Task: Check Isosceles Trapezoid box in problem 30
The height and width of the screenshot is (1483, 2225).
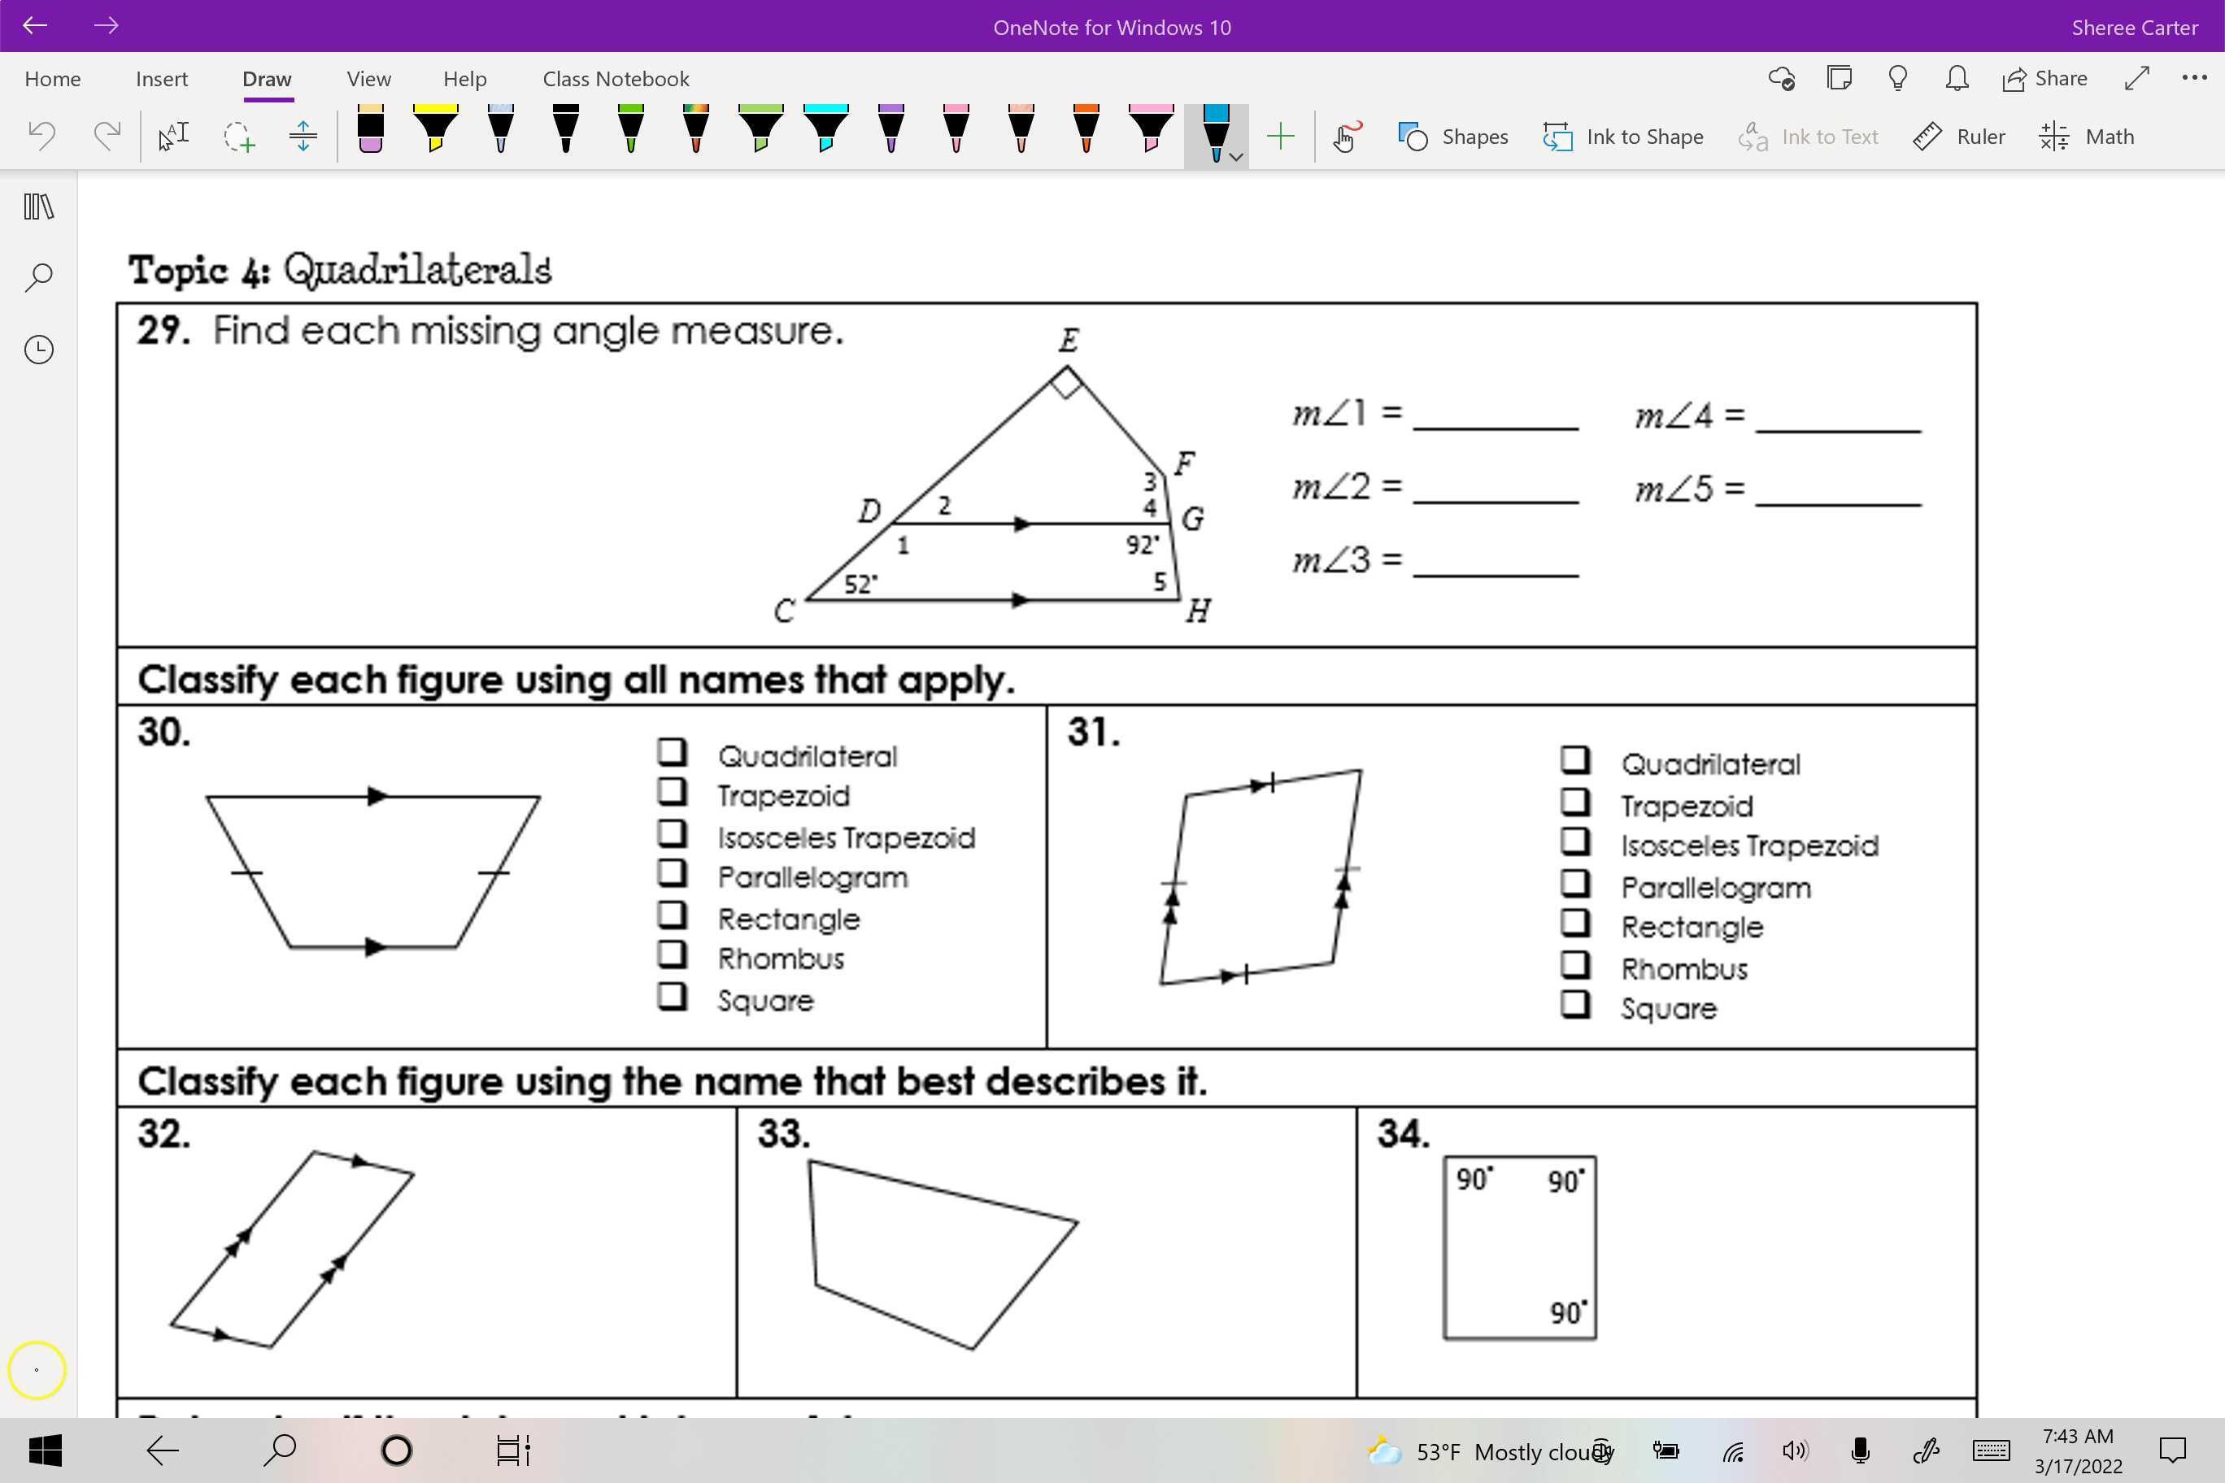Action: 672,833
